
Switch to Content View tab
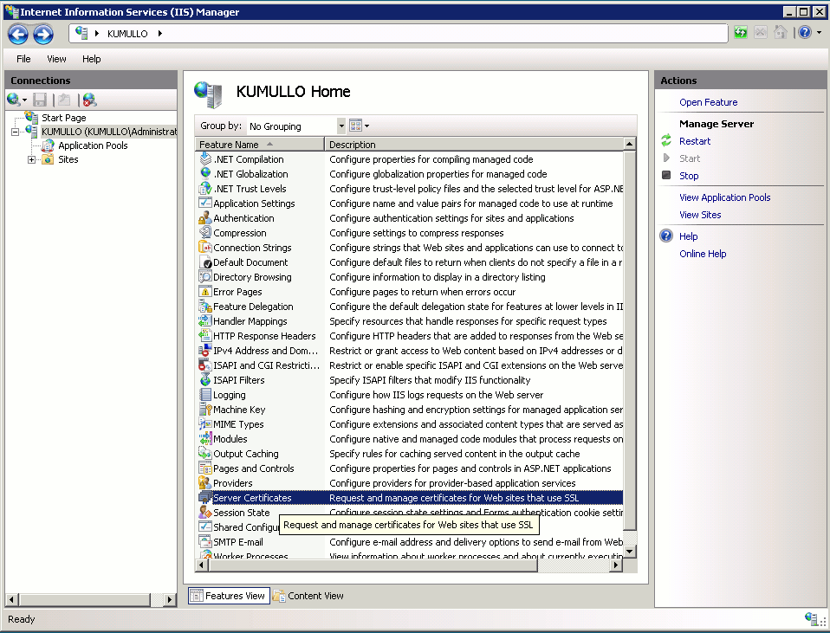(308, 596)
